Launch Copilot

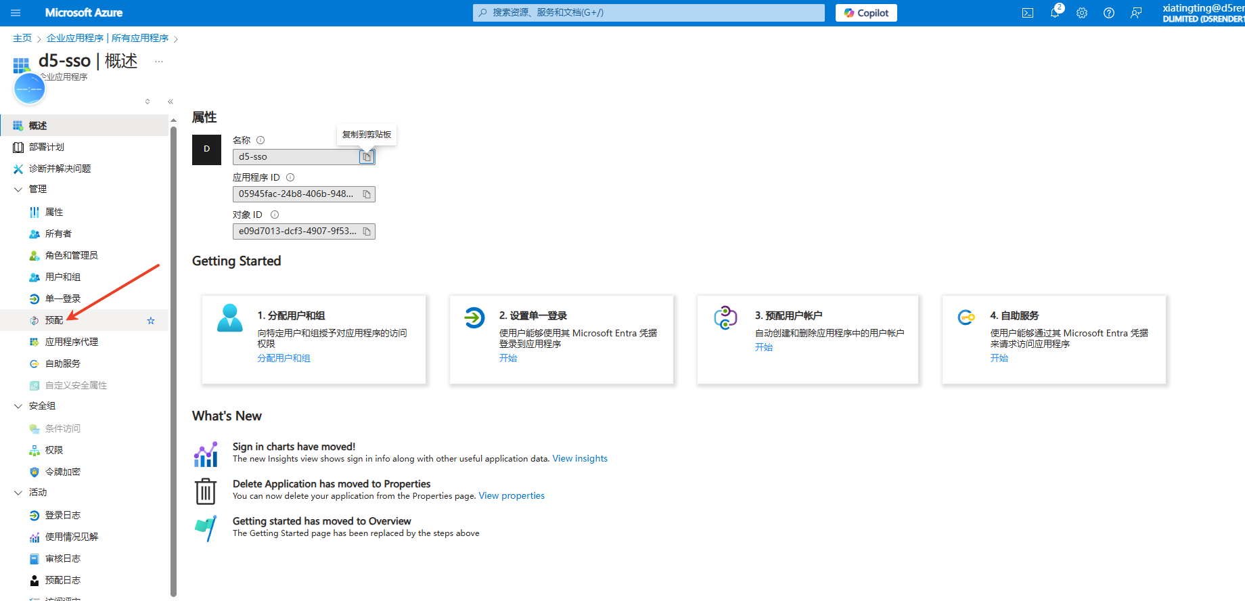(x=866, y=13)
